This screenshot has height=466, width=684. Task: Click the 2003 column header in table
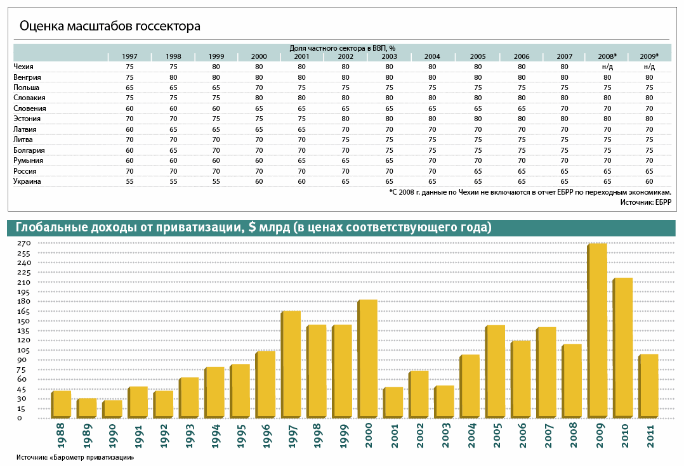click(390, 56)
